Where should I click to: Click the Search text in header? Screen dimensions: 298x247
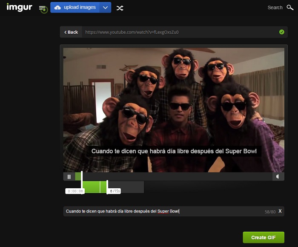click(275, 8)
